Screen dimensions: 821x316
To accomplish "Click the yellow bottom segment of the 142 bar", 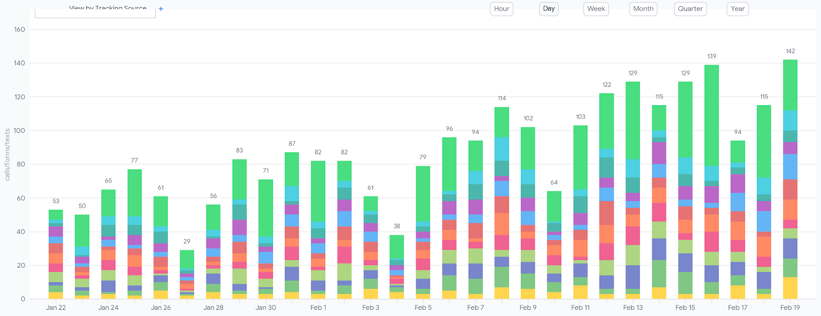I will pyautogui.click(x=790, y=288).
